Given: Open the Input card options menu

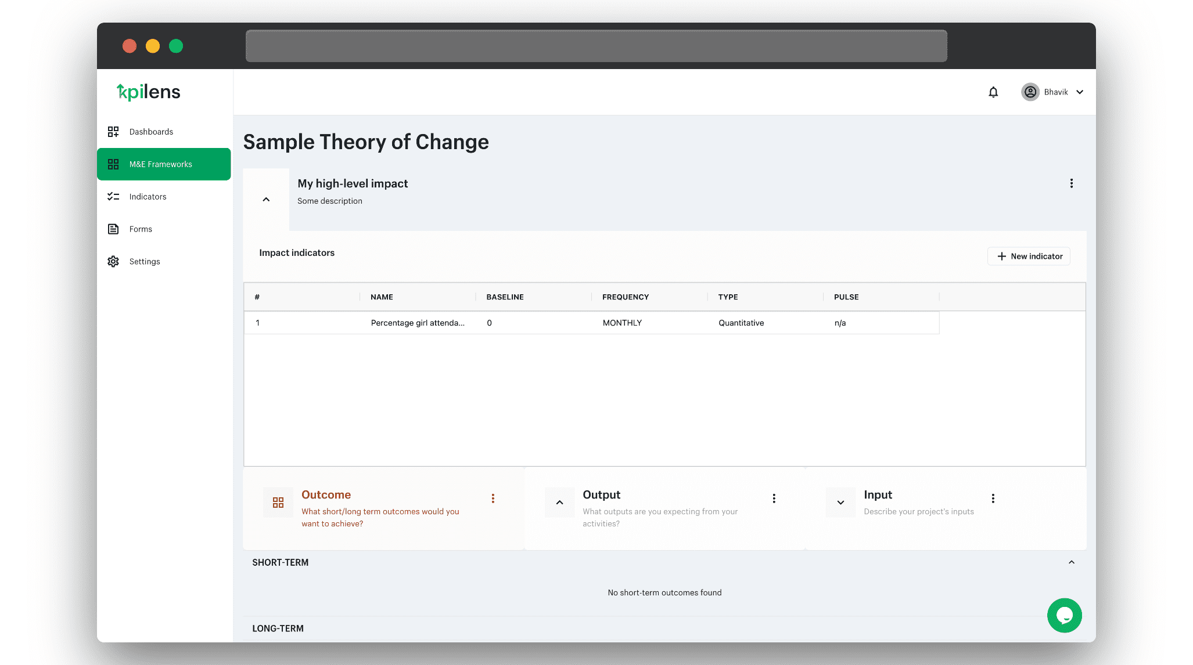Looking at the screenshot, I should (x=993, y=498).
